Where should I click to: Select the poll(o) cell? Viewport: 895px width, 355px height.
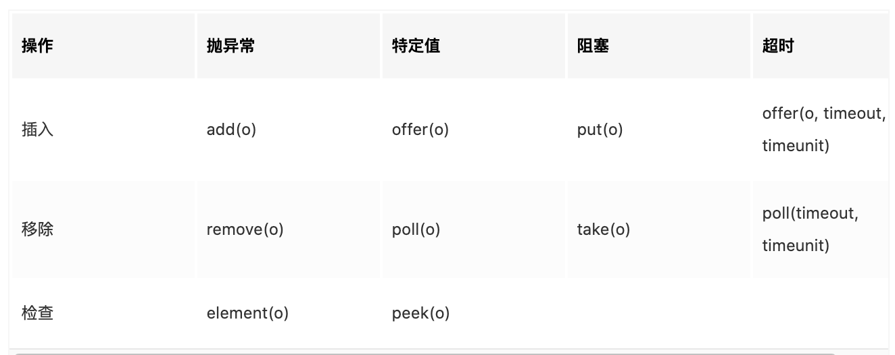pyautogui.click(x=416, y=229)
